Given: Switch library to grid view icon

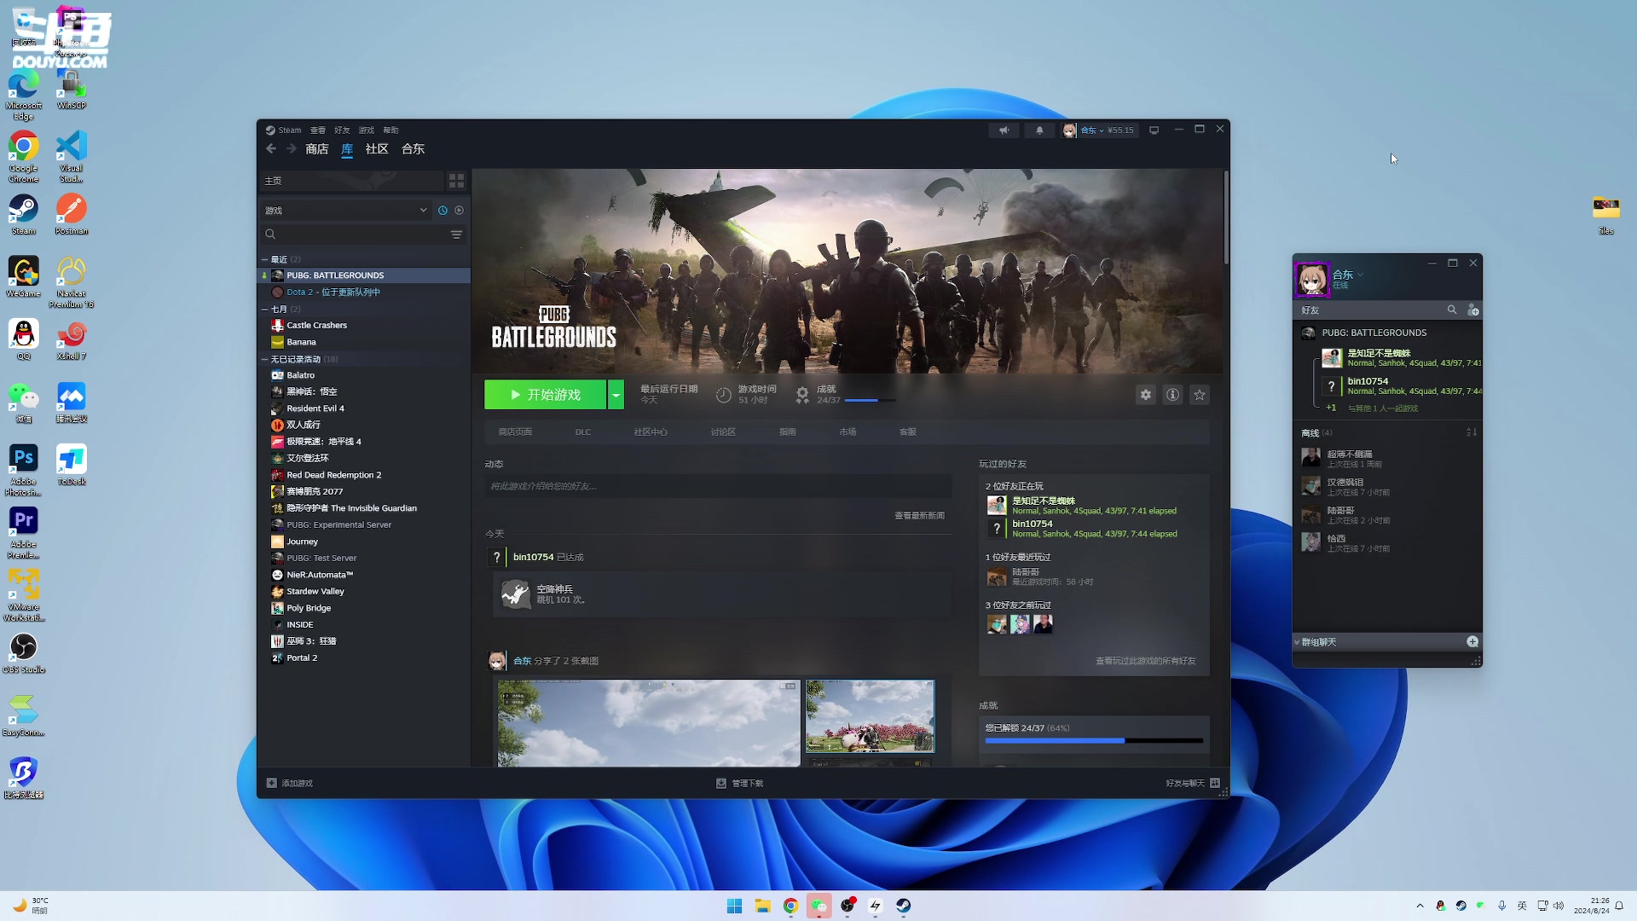Looking at the screenshot, I should (457, 181).
